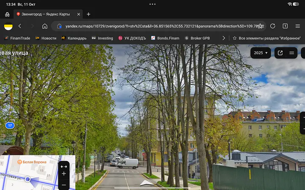Click the share panorama icon
This screenshot has height=190, width=305.
pos(280,53)
